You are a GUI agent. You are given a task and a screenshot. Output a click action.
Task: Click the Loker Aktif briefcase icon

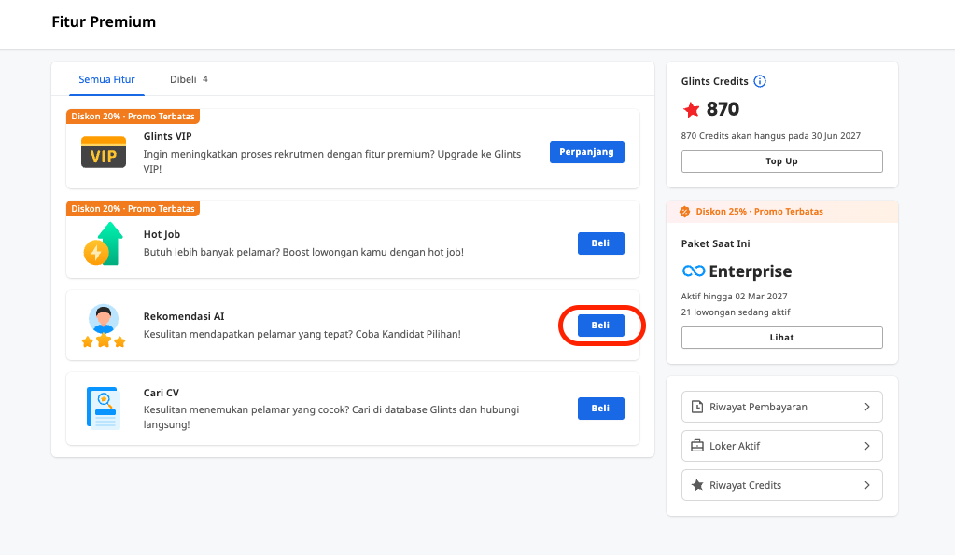697,446
